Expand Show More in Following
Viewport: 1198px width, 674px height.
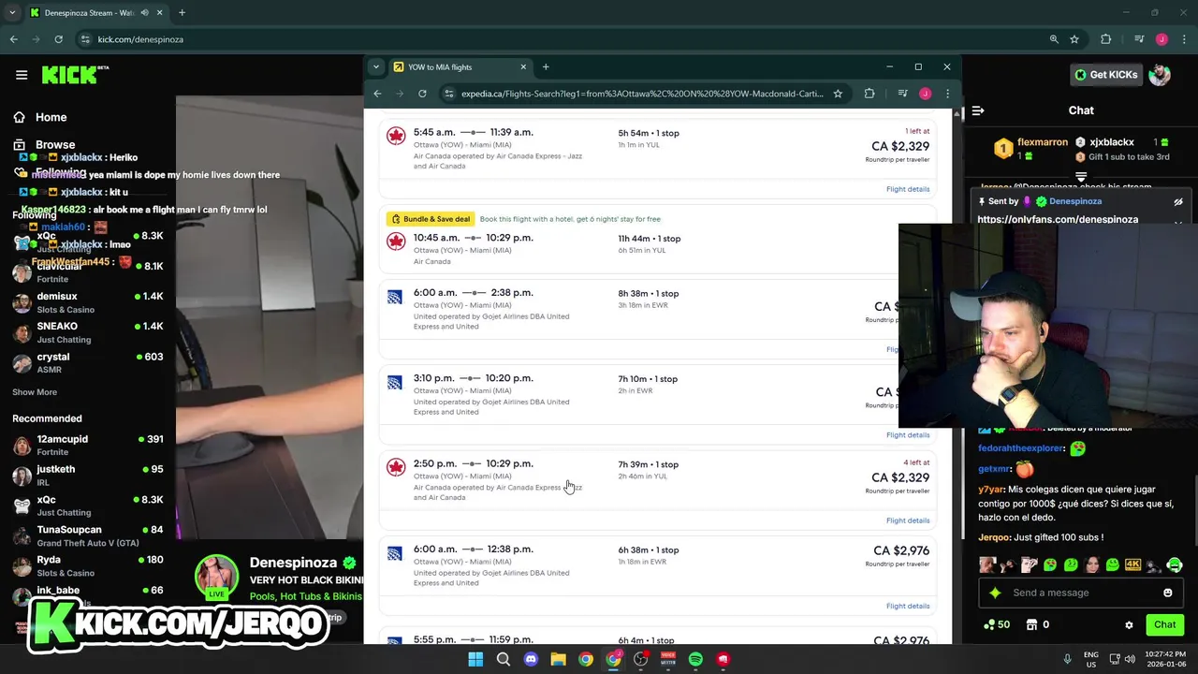35,392
